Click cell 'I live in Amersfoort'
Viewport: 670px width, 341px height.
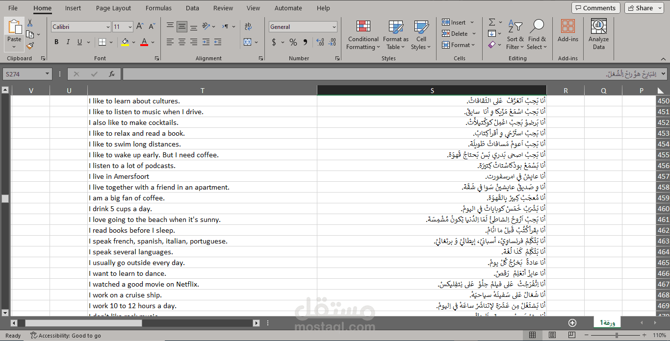point(202,176)
